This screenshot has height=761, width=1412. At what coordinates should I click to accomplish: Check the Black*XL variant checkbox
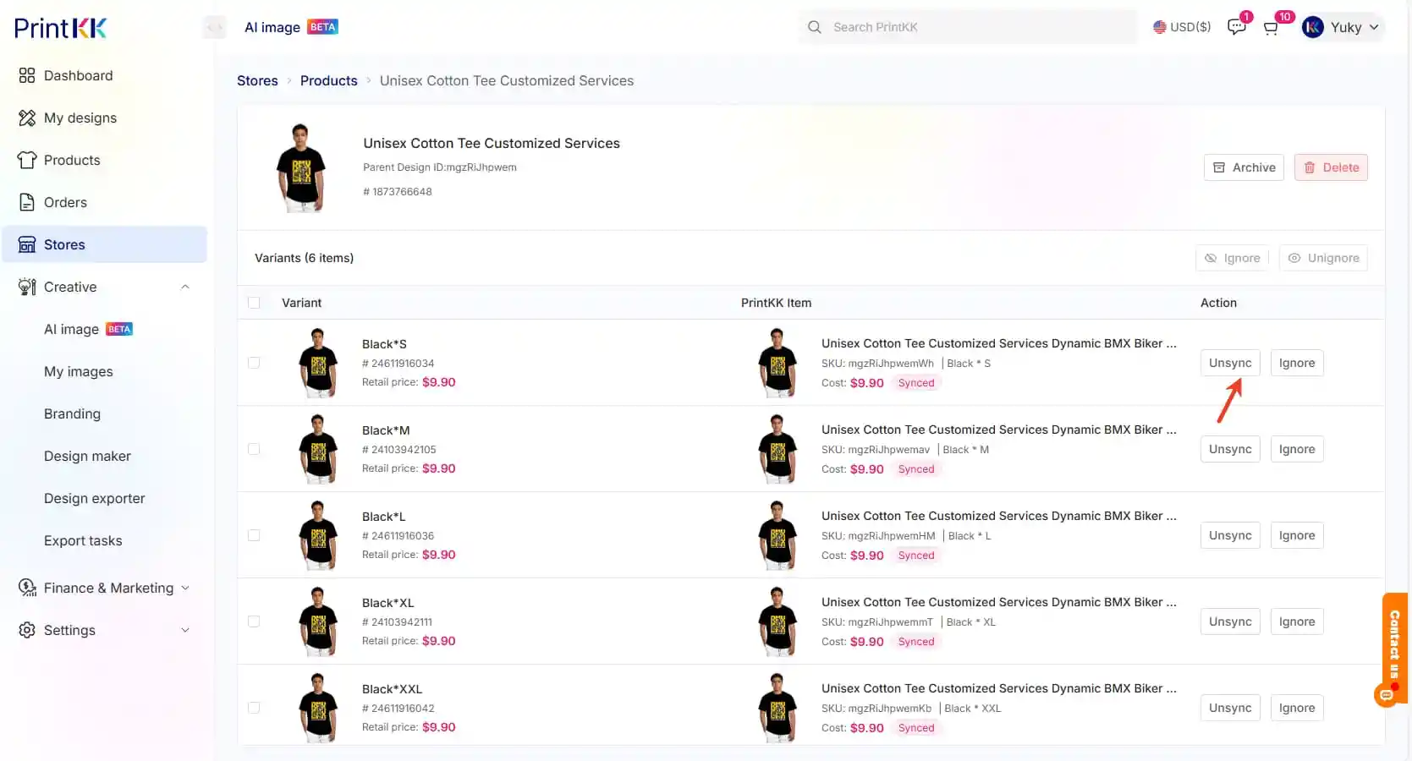[x=254, y=621]
